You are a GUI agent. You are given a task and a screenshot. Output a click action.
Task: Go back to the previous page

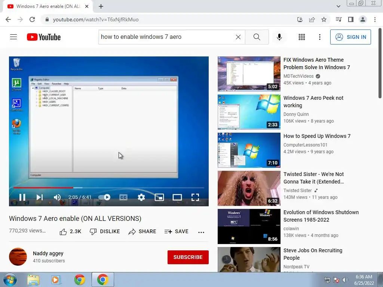click(8, 19)
